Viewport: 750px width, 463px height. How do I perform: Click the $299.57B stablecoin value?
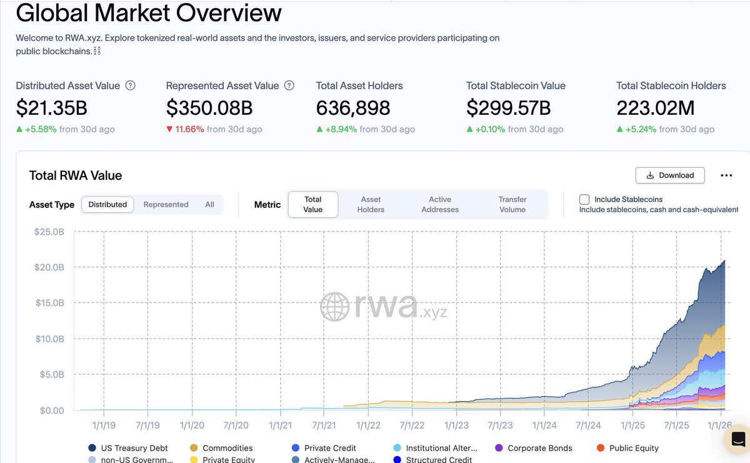coord(509,109)
